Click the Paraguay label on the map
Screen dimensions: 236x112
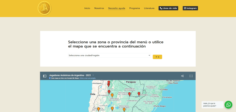click(131, 82)
